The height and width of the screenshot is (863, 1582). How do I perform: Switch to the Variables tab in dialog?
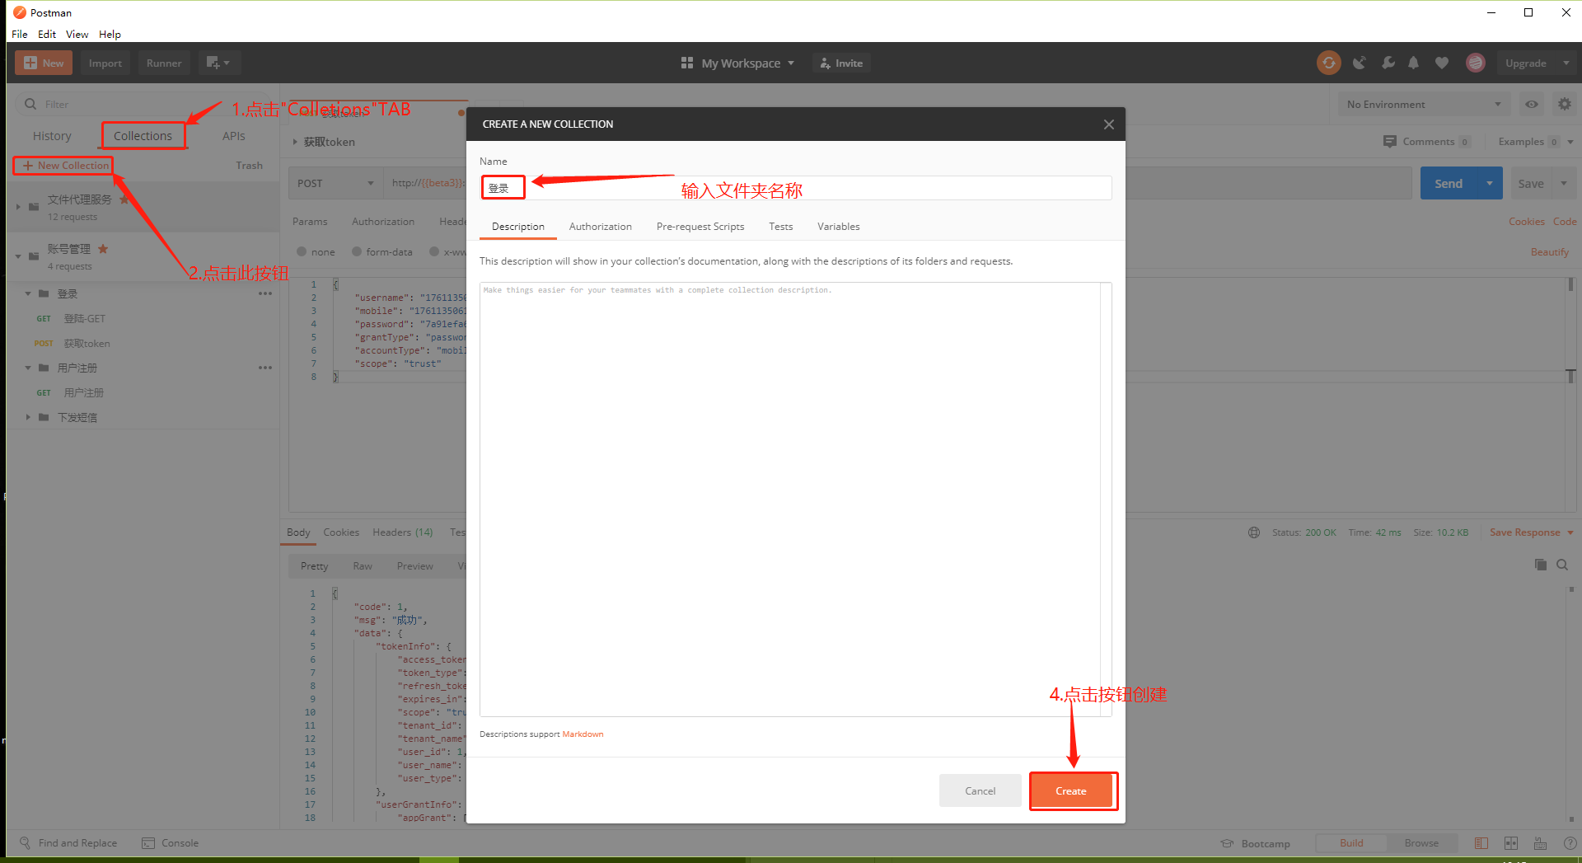[839, 227]
